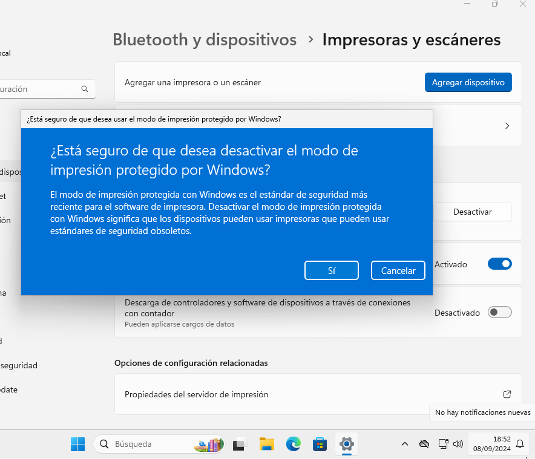535x459 pixels.
Task: Click the dialog title bar text
Action: [x=154, y=119]
